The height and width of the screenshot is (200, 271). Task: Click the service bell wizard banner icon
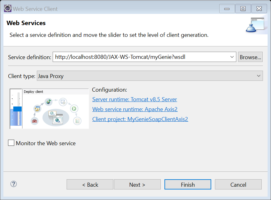[255, 25]
